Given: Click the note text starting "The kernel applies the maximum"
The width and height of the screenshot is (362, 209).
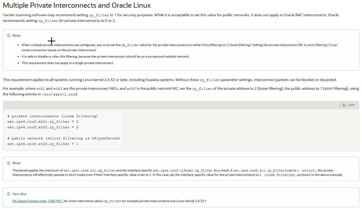Looking at the screenshot, I should pyautogui.click(x=177, y=173).
